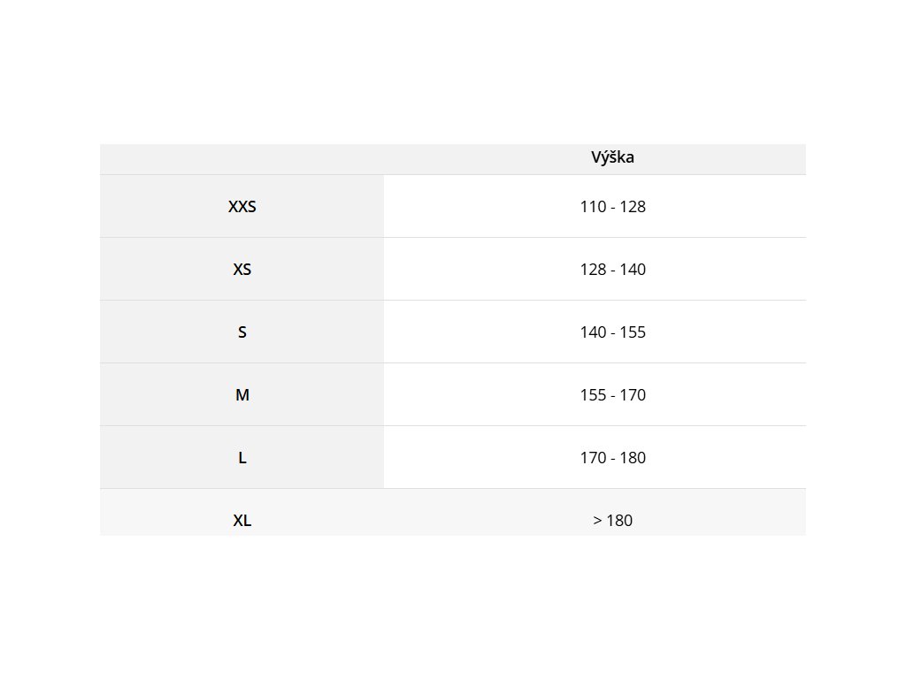Click the S size label
Image resolution: width=906 pixels, height=679 pixels.
point(242,332)
